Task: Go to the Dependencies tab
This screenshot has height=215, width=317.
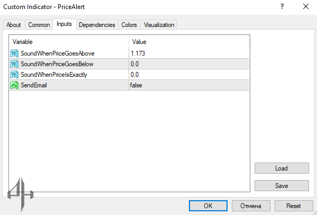Action: (97, 25)
